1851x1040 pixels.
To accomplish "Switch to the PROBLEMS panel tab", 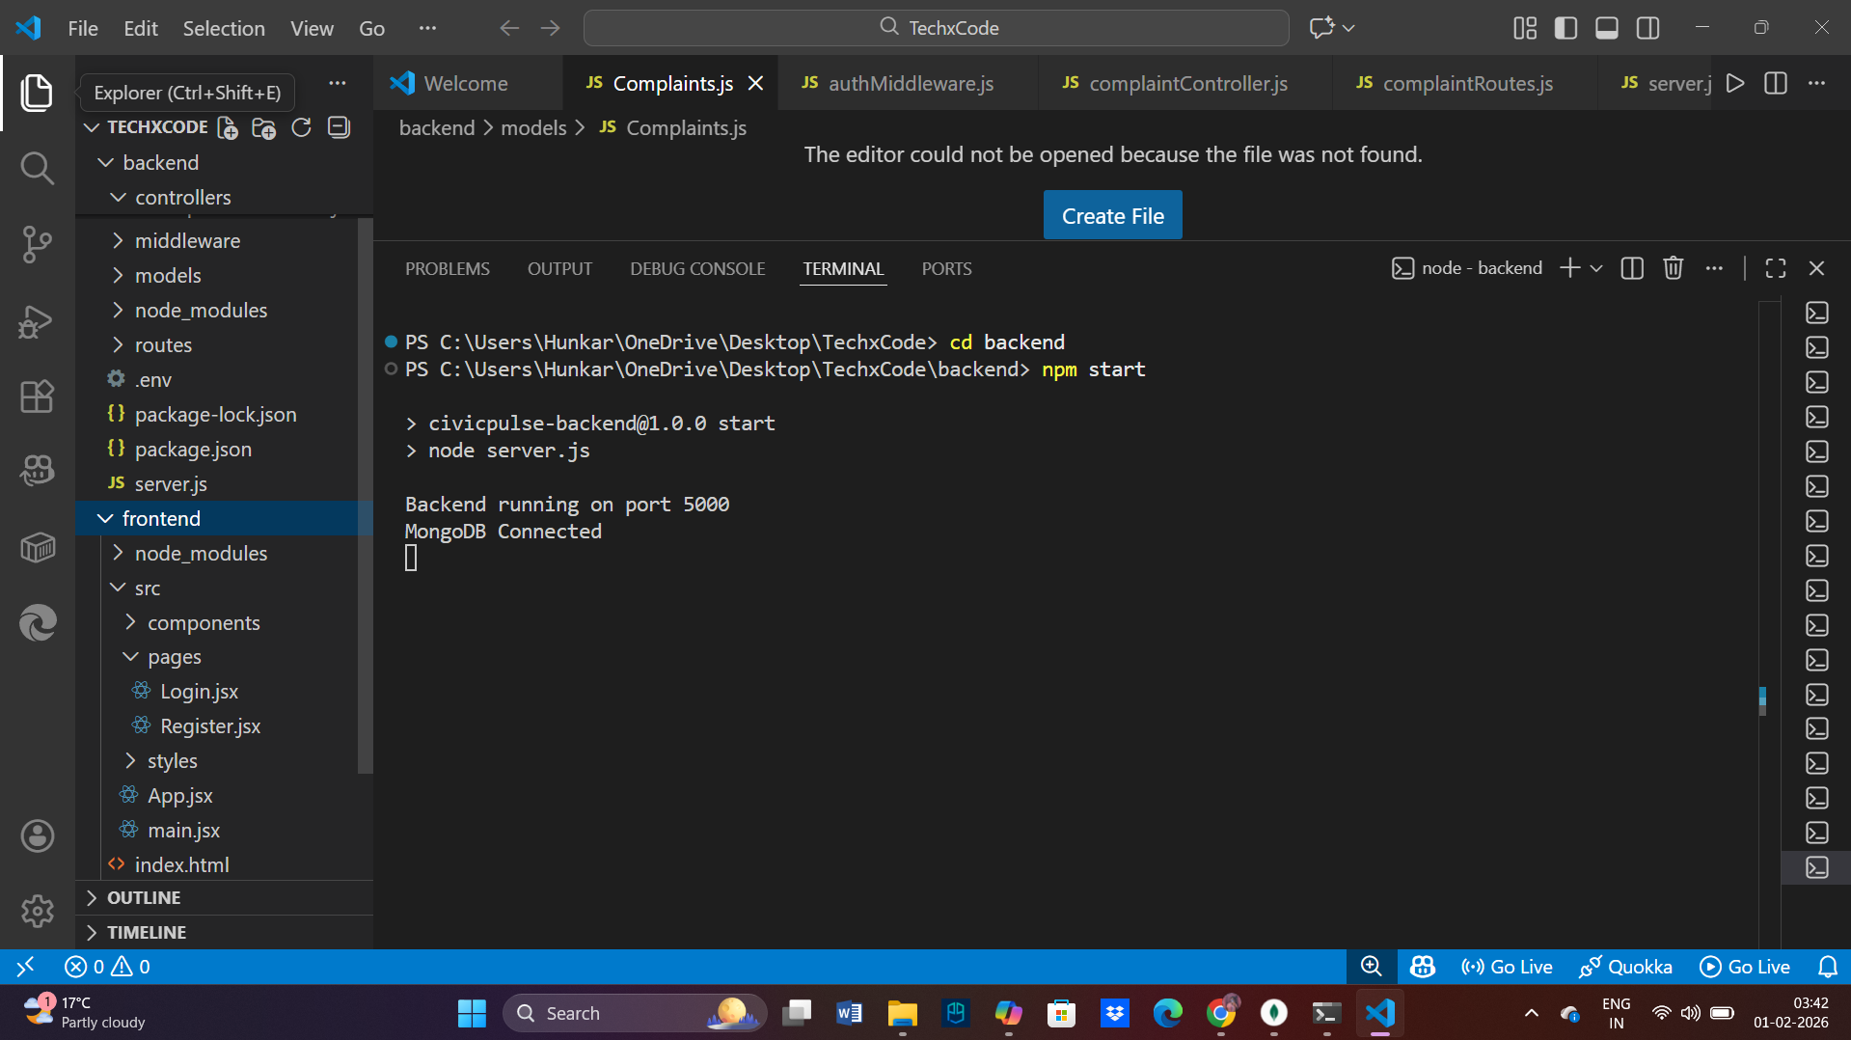I will pos(447,269).
